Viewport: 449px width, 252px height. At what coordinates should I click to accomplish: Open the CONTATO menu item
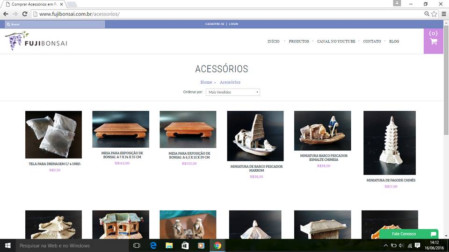click(x=372, y=42)
